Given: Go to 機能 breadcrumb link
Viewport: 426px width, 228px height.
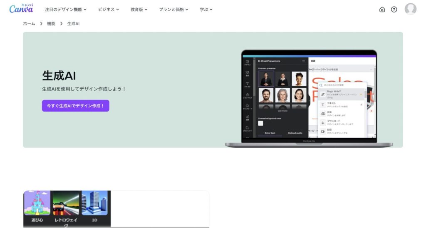Looking at the screenshot, I should [51, 24].
